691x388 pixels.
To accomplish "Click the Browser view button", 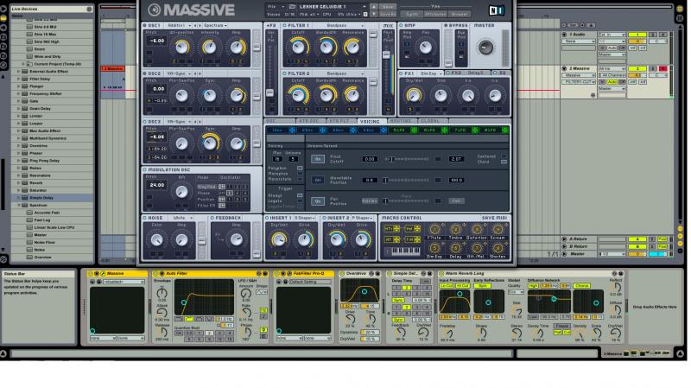I will pos(460,14).
